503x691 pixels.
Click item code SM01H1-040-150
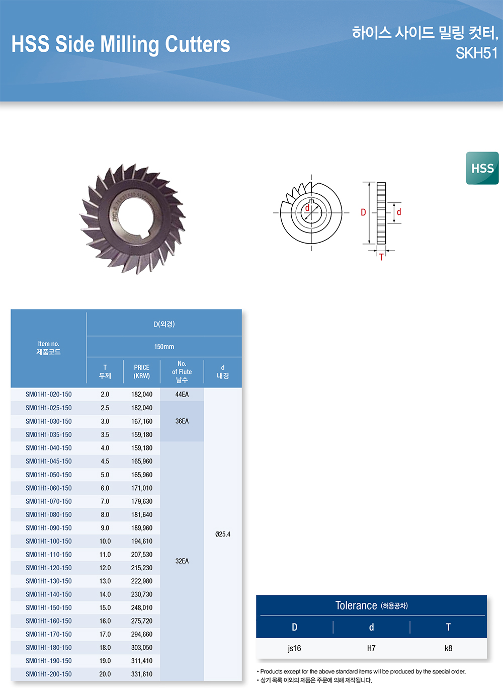tap(48, 448)
